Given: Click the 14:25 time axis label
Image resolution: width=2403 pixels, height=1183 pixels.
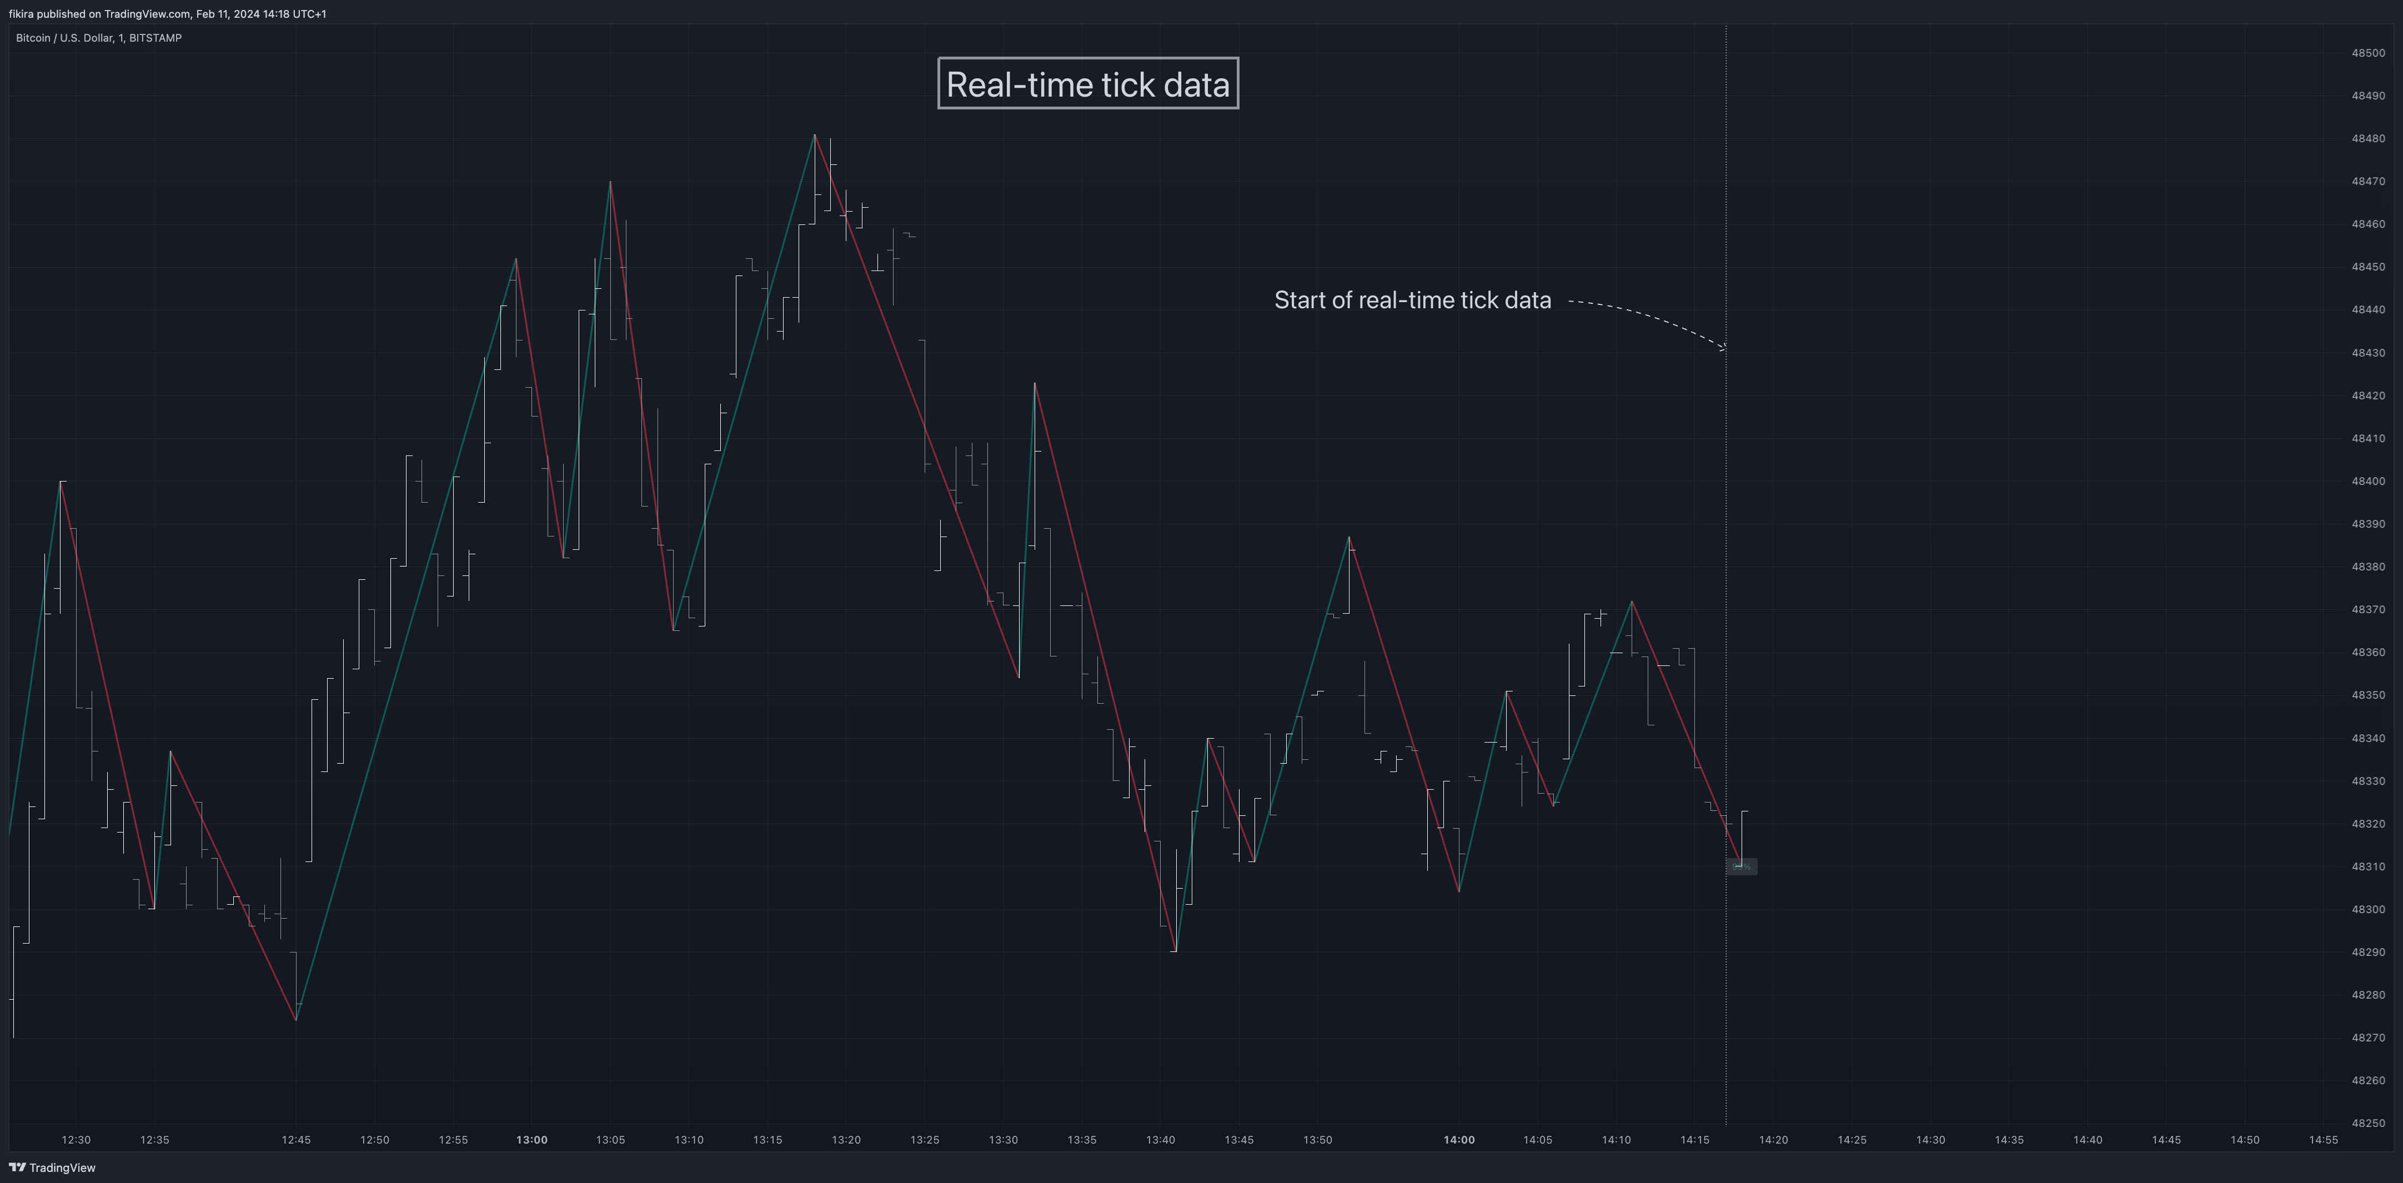Looking at the screenshot, I should pos(1853,1140).
